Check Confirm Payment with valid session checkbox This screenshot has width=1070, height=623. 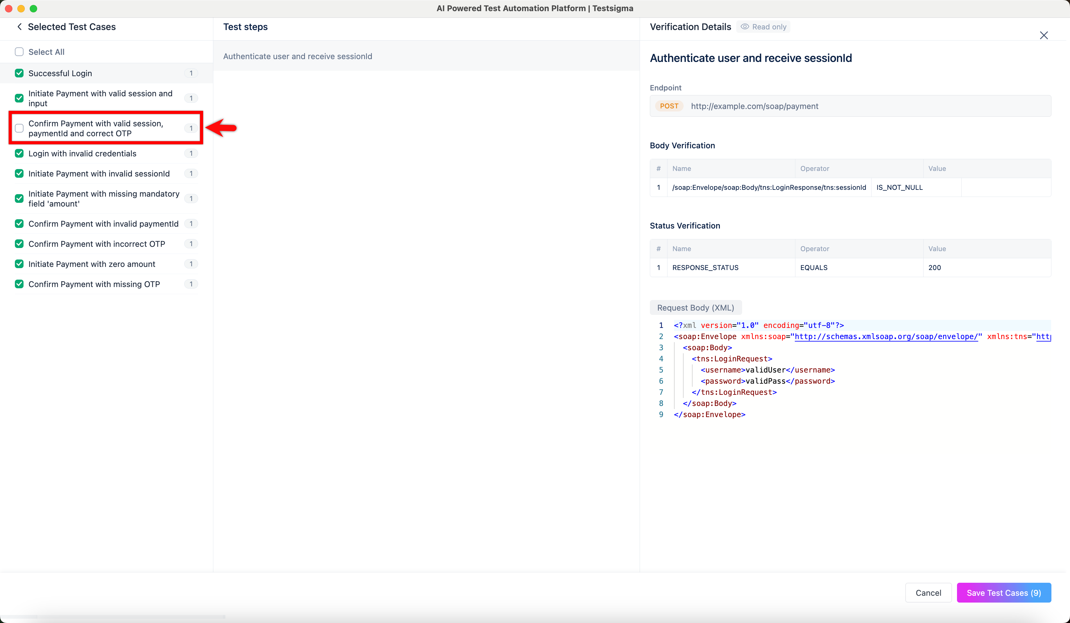(19, 128)
